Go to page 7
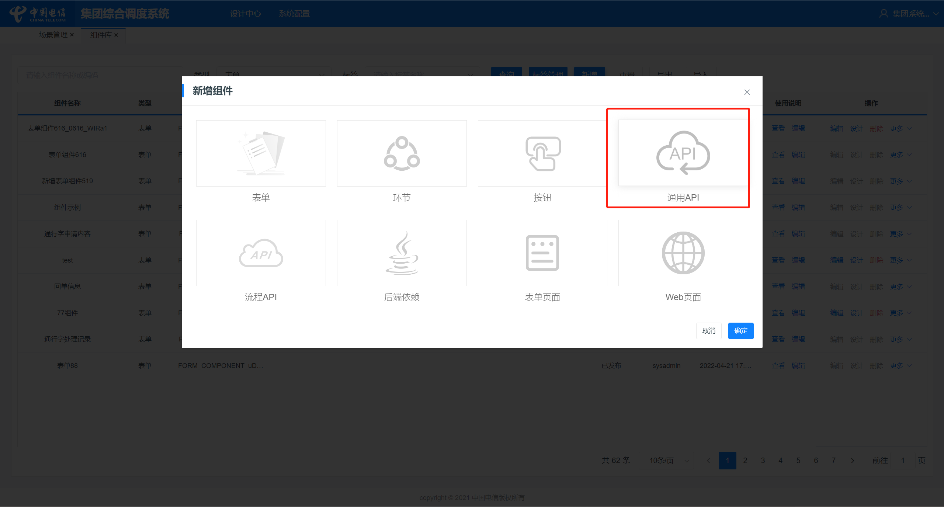This screenshot has width=944, height=507. click(833, 461)
